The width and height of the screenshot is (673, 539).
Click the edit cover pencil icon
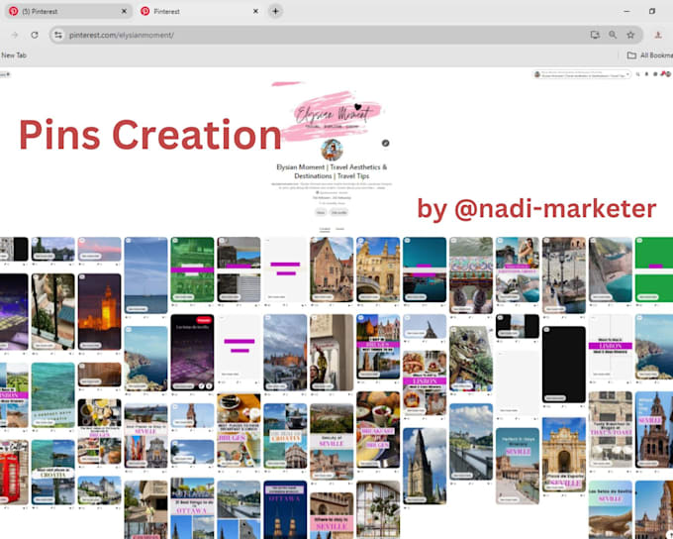click(x=385, y=143)
